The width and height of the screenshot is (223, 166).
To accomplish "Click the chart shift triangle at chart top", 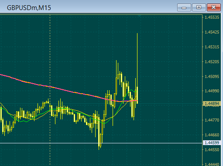I will pos(140,16).
